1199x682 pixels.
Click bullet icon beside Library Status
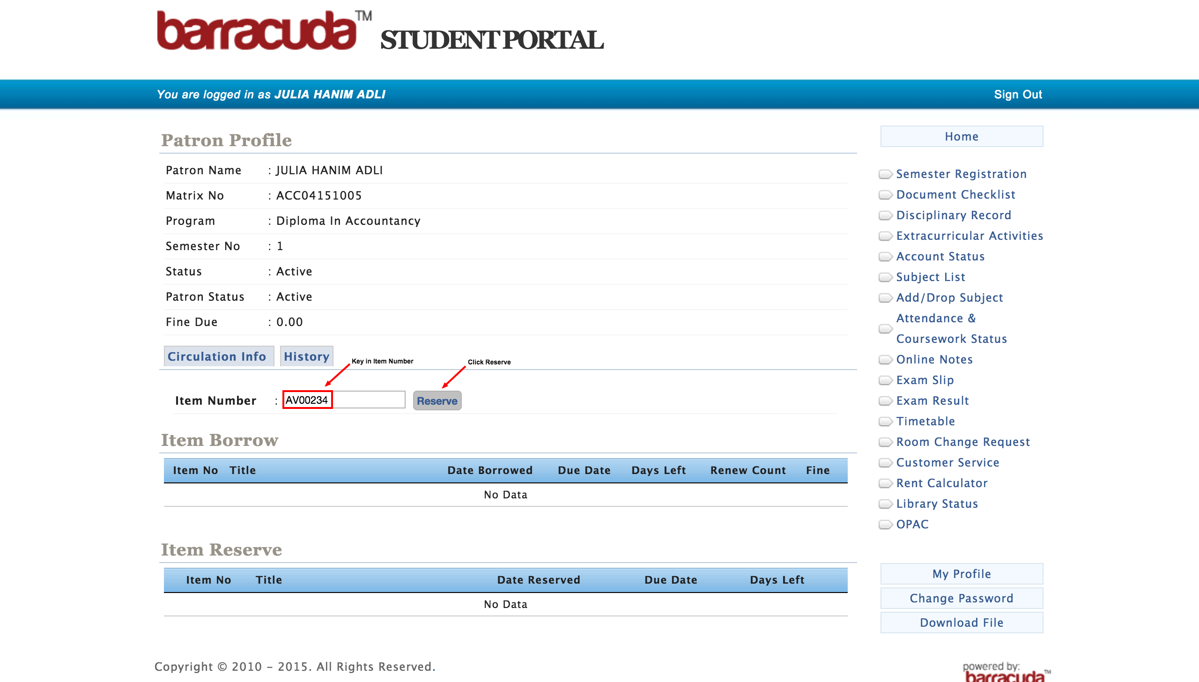[885, 504]
